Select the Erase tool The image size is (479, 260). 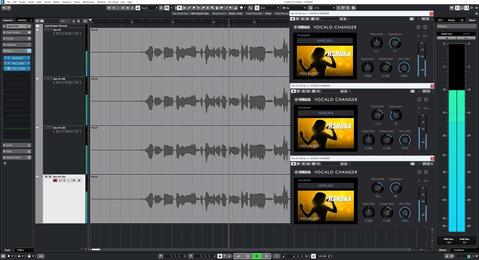194,8
